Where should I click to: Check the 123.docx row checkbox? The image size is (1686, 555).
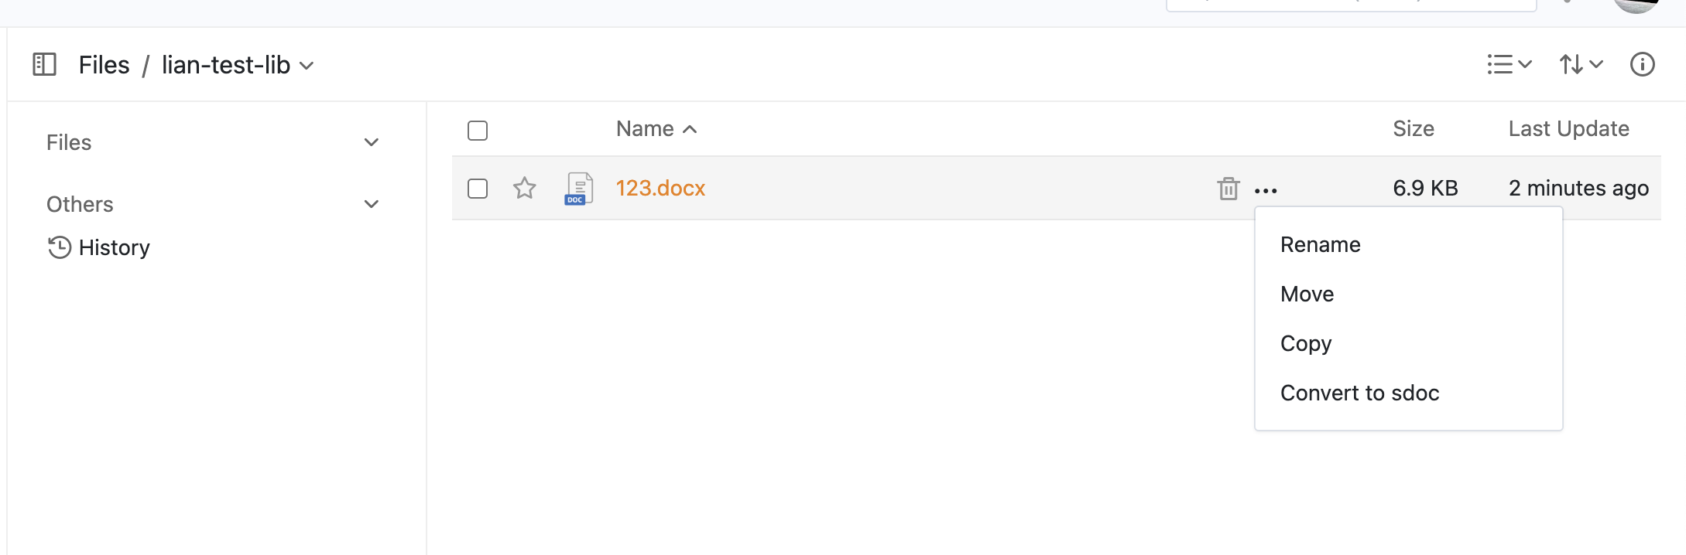[478, 189]
